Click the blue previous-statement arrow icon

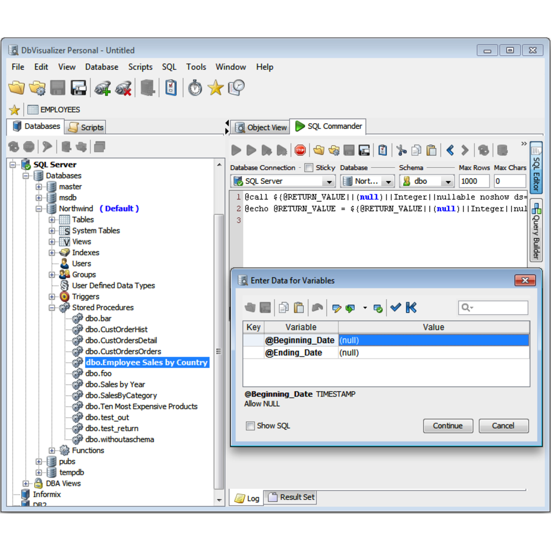click(x=450, y=150)
